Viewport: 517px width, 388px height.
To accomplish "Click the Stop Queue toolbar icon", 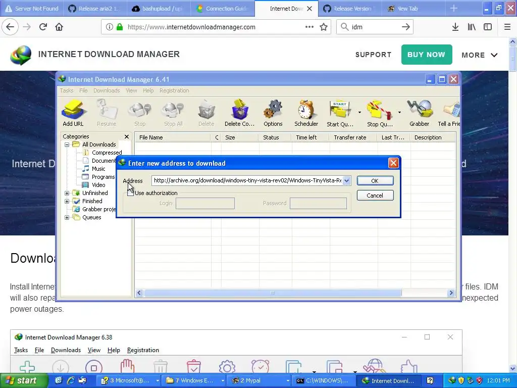I will click(x=380, y=113).
